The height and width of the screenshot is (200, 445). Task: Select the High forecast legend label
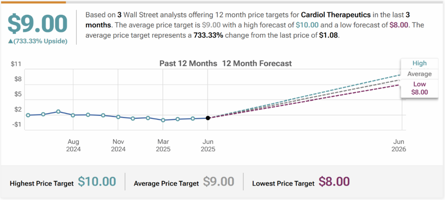(x=419, y=63)
